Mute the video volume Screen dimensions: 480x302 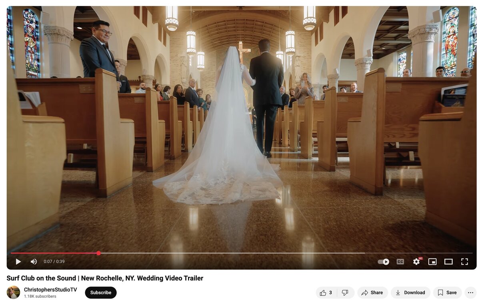click(34, 262)
